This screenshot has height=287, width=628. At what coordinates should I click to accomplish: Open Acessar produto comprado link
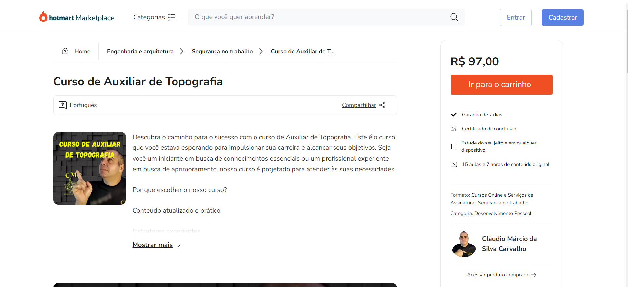pos(498,275)
